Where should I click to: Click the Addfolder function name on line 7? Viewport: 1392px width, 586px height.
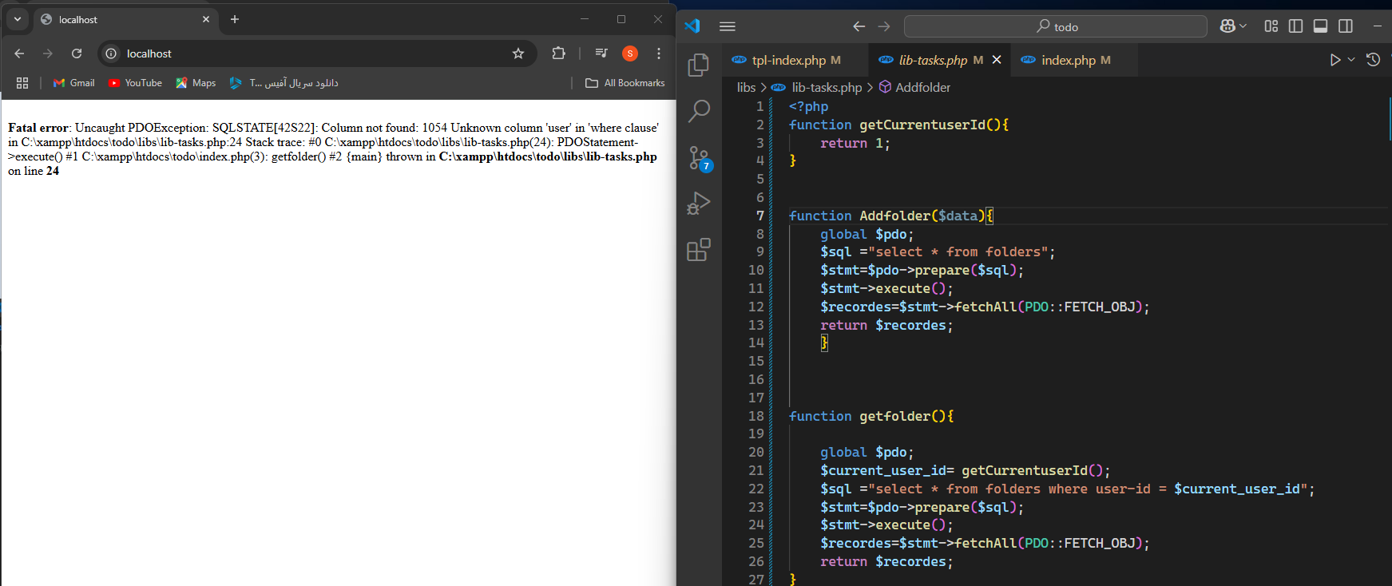pyautogui.click(x=895, y=216)
